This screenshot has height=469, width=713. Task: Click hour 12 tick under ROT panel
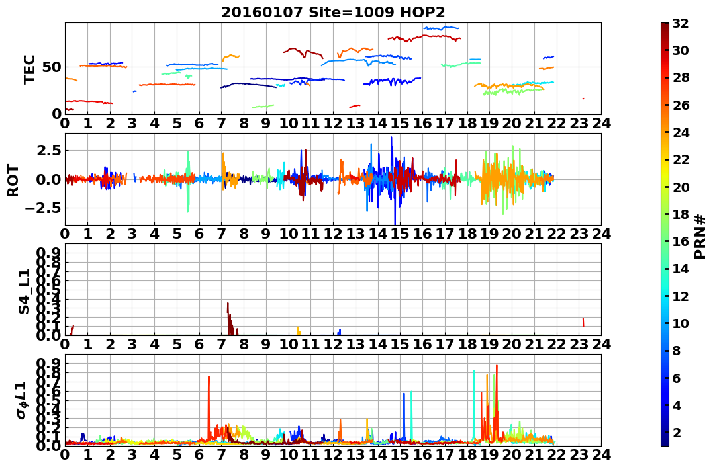click(333, 234)
